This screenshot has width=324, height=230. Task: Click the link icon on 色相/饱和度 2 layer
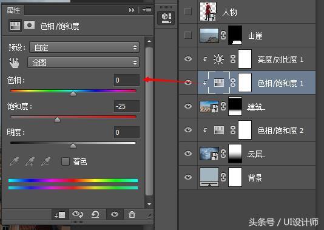coord(233,130)
